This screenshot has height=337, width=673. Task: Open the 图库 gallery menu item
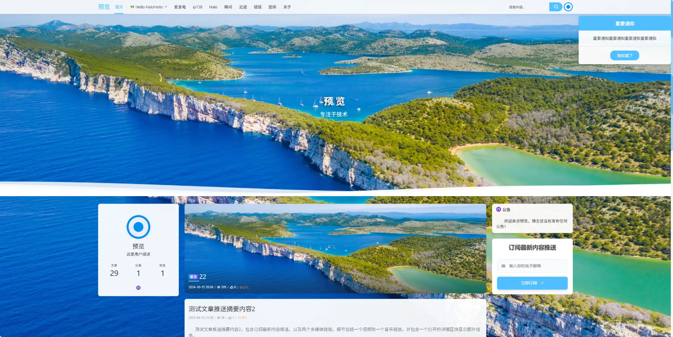click(272, 7)
